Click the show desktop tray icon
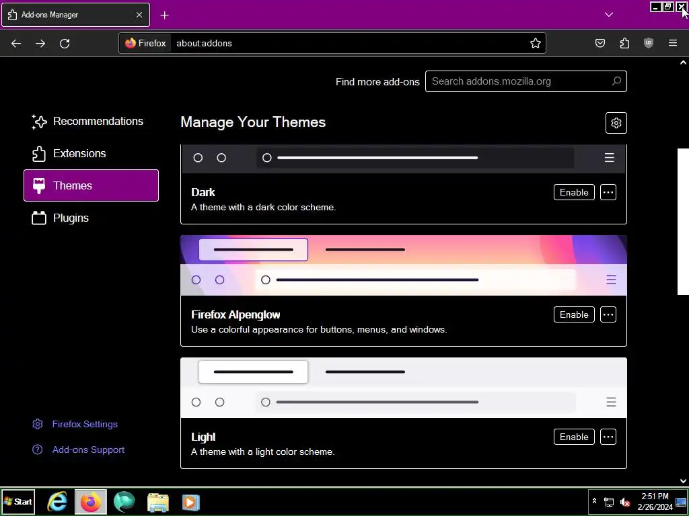 [x=682, y=501]
